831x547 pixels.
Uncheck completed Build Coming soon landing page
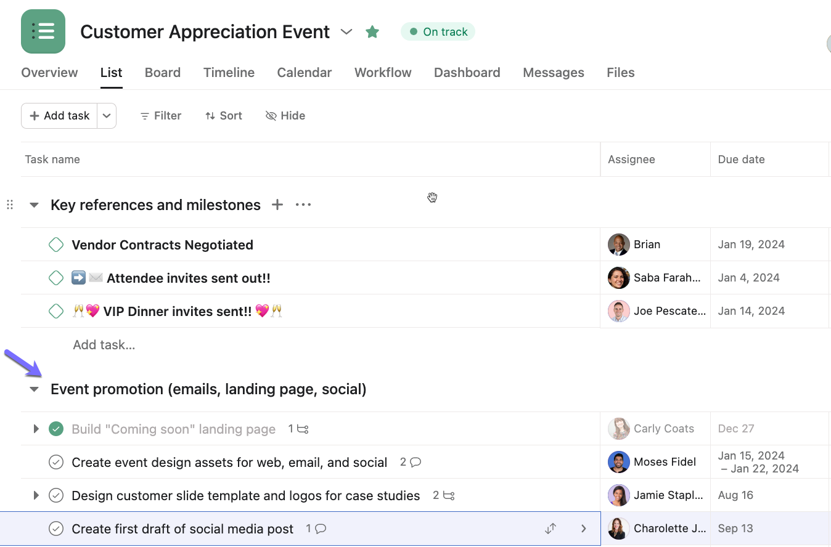[x=56, y=429]
